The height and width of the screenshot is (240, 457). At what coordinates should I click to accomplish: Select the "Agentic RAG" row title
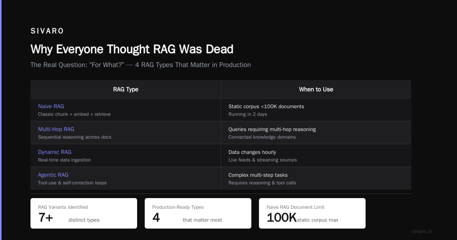(53, 175)
